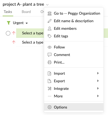Toggle the task completion circle in first row
Image resolution: width=108 pixels, height=115 pixels.
8,33
